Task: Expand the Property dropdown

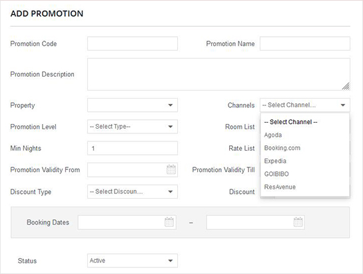Action: coord(133,105)
